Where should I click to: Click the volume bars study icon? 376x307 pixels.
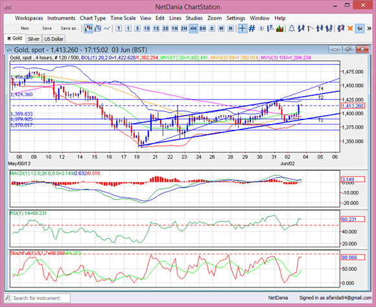(x=280, y=29)
